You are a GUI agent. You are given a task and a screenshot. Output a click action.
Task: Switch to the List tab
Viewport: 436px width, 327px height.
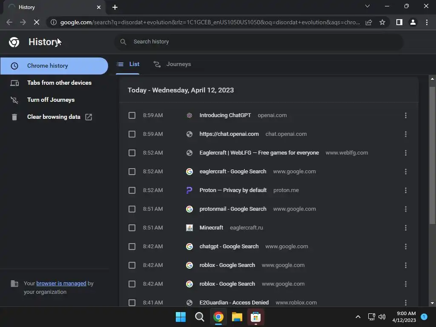(128, 64)
